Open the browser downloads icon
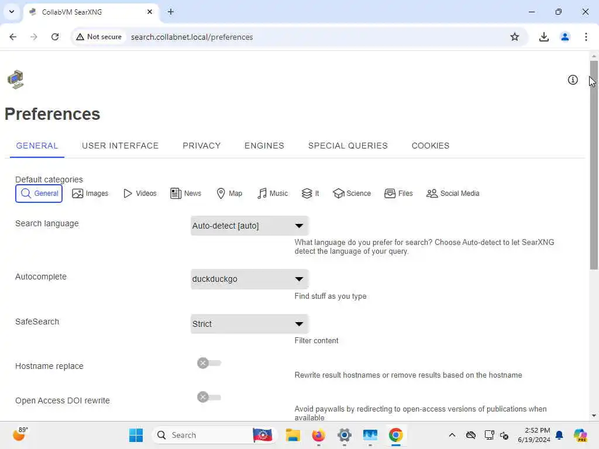This screenshot has width=599, height=449. [543, 37]
